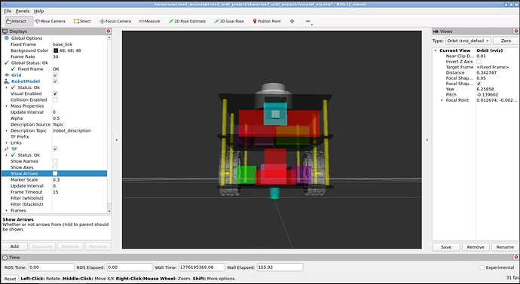520x284 pixels.
Task: Click the Displays panel monitor icon
Action: point(5,31)
